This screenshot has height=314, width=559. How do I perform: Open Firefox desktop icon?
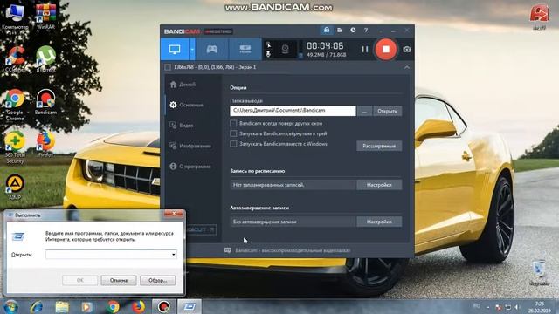(45, 145)
